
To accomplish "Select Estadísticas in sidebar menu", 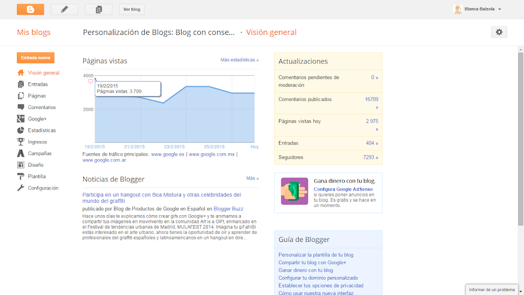I will (42, 131).
